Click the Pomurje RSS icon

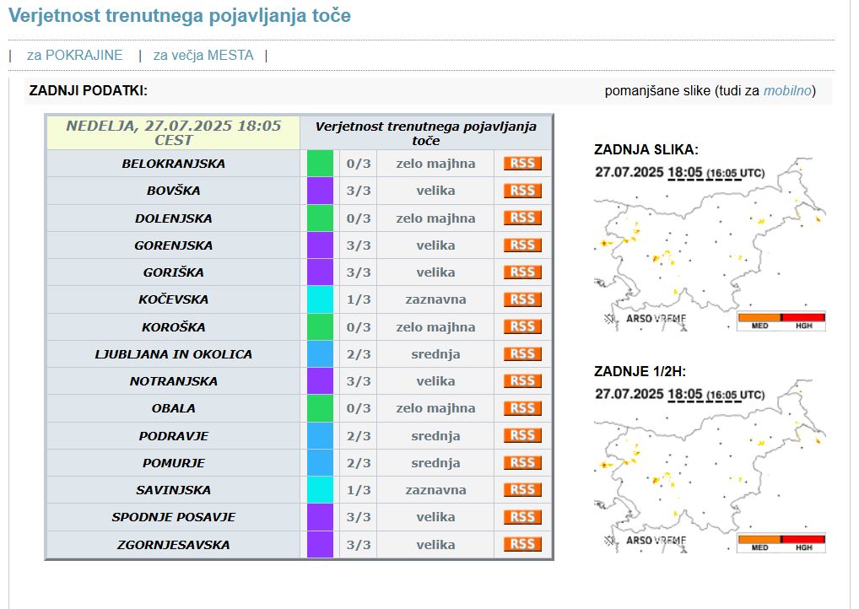point(522,463)
